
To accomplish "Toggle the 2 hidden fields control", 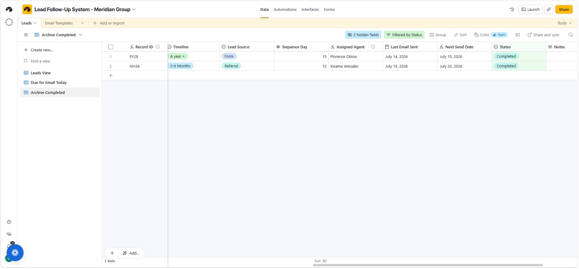I will click(x=363, y=35).
